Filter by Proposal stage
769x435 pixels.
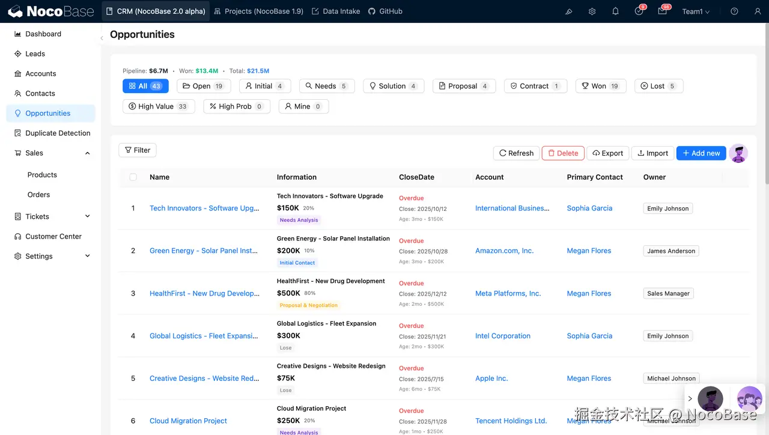click(464, 87)
